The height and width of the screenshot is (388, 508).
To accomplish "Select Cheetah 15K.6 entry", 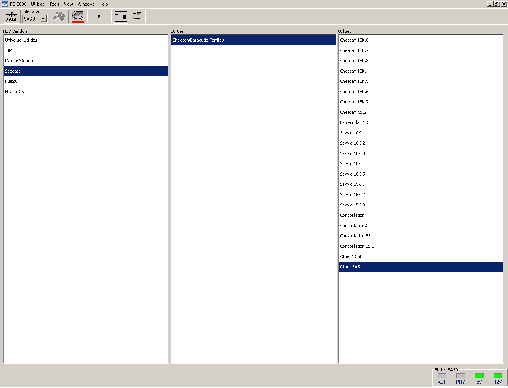I will 421,92.
